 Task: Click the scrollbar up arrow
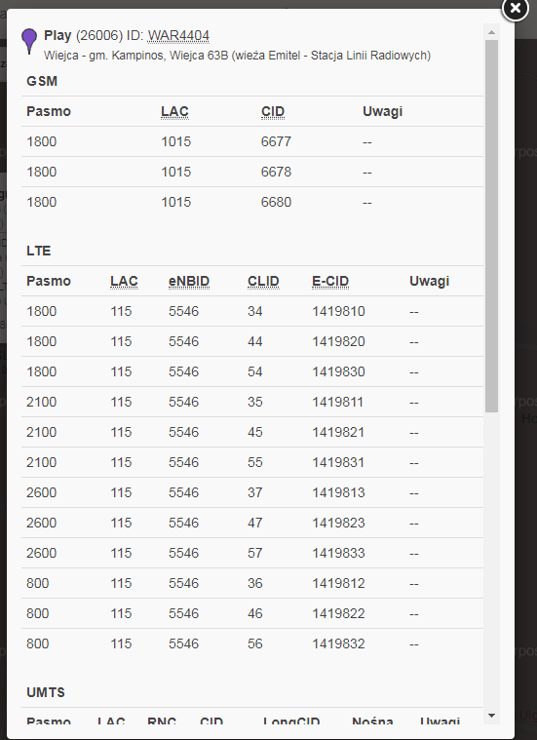pyautogui.click(x=491, y=32)
